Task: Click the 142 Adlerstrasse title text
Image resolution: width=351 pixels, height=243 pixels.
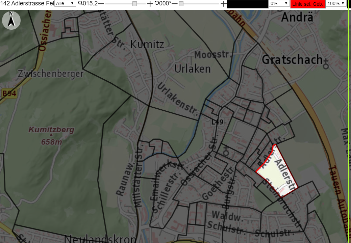Action: [x=27, y=3]
